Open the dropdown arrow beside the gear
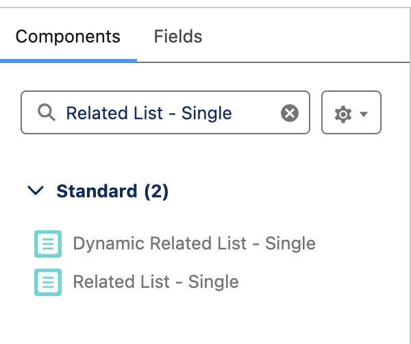Screen dimensions: 411x344 (364, 114)
